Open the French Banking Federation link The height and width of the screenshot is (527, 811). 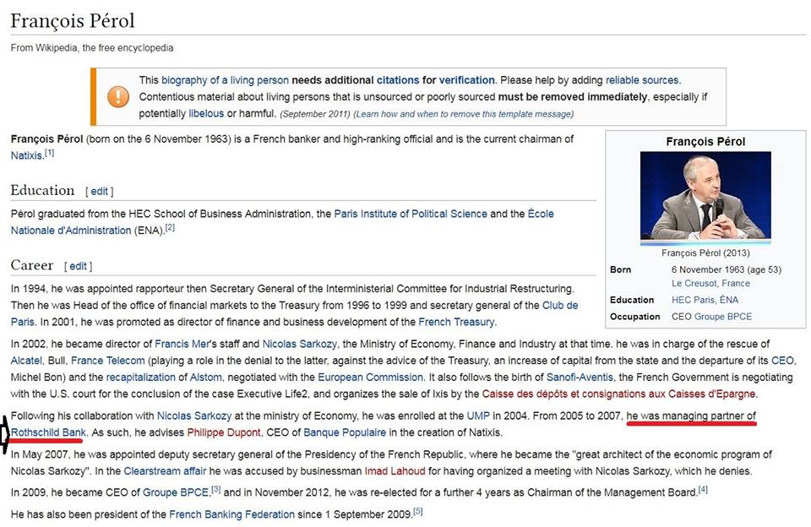point(231,514)
